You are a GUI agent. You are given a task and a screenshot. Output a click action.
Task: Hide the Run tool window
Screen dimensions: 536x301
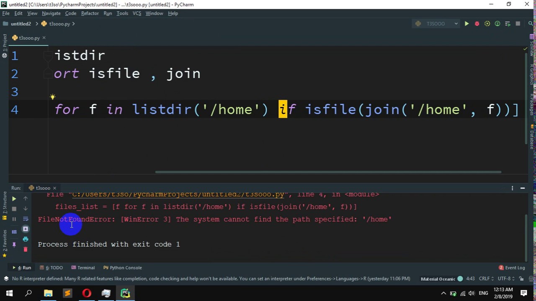[523, 188]
